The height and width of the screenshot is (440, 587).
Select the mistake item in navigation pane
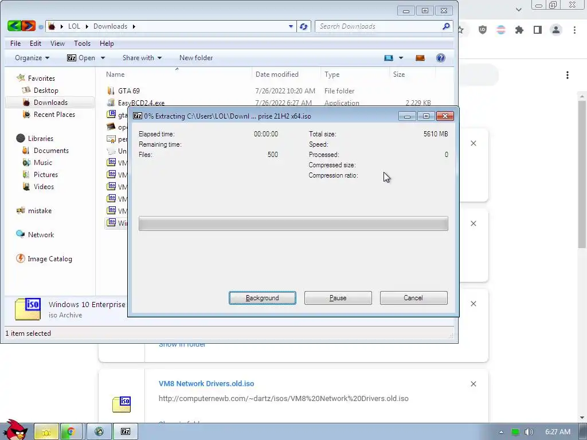click(x=40, y=211)
